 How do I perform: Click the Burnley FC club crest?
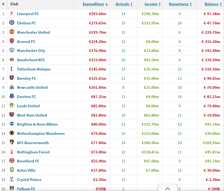[12, 78]
